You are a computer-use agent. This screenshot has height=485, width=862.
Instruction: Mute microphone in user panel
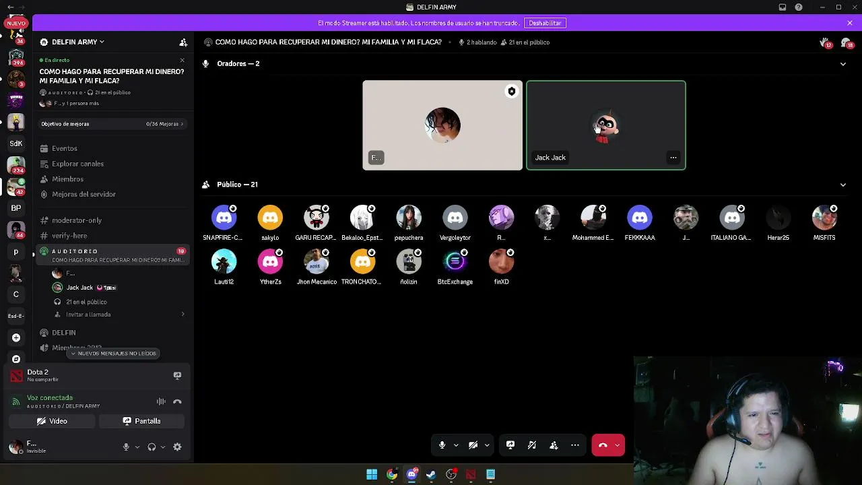[x=126, y=447]
